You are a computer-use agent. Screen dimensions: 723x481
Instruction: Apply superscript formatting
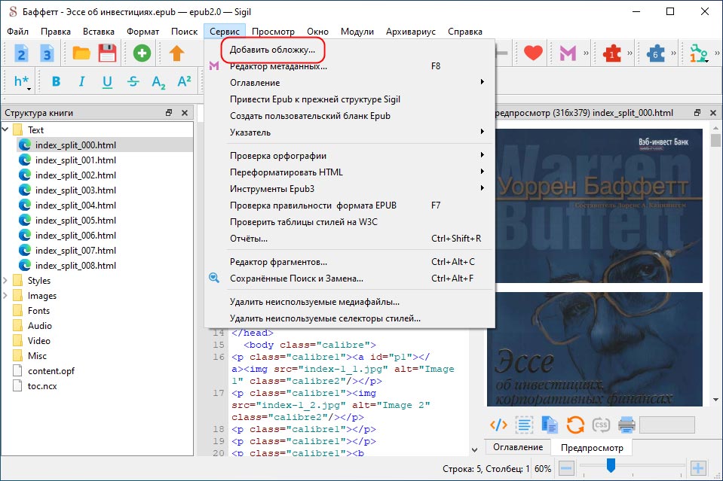[x=185, y=81]
